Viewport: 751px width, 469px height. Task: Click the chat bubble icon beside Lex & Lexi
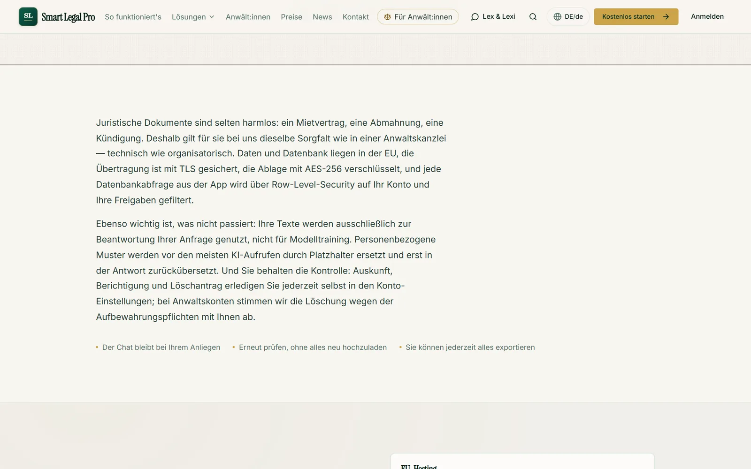(x=475, y=17)
